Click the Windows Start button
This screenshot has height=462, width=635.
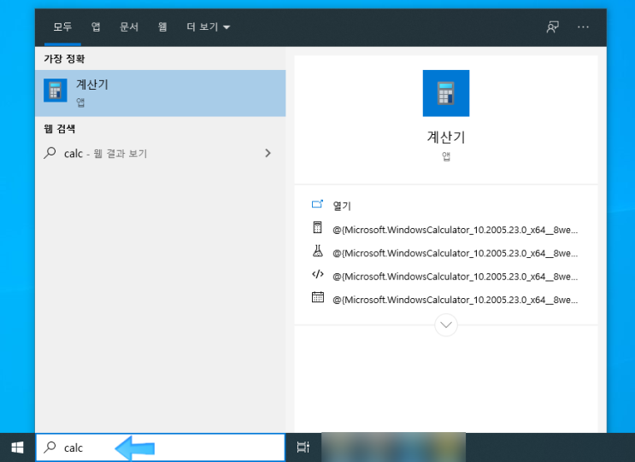coord(17,447)
